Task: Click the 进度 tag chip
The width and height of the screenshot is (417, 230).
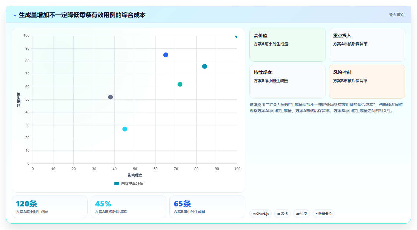Action: tap(302, 214)
